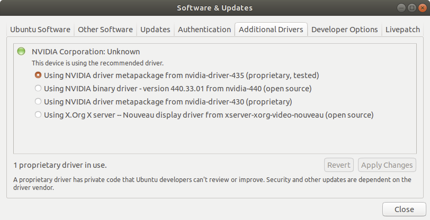
Task: Click the Apply Changes button
Action: (x=387, y=165)
